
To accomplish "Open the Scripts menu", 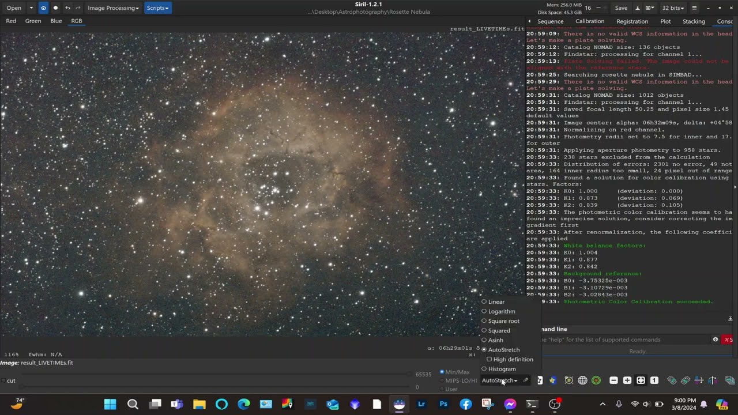I will 157,8.
